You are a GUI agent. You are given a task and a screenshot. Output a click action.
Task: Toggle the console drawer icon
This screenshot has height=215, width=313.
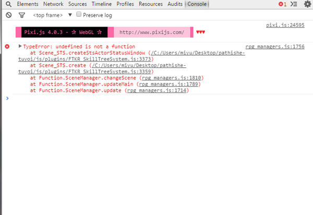click(x=294, y=4)
